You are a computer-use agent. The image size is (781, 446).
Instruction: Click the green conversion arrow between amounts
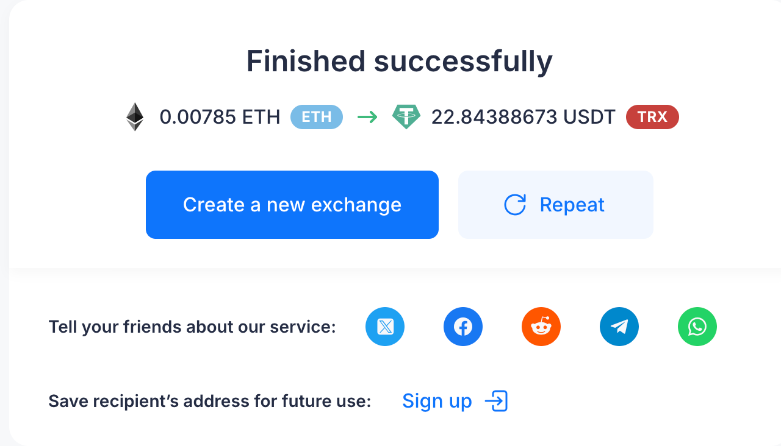click(x=367, y=116)
